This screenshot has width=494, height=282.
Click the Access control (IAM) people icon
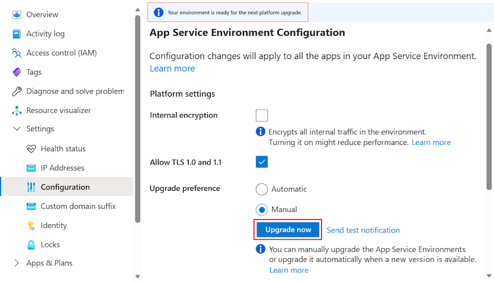click(x=17, y=53)
